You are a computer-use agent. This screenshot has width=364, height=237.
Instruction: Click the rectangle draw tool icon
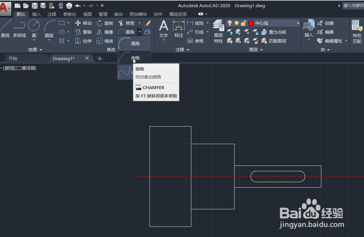[62, 23]
